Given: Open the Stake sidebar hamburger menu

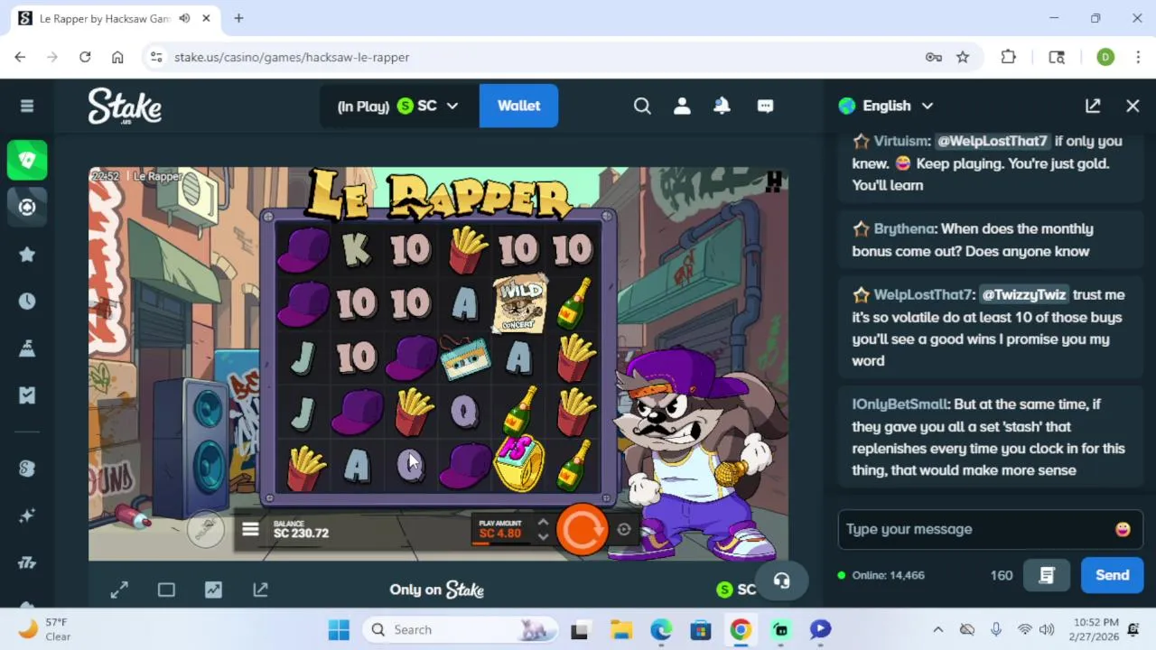Looking at the screenshot, I should [x=27, y=106].
